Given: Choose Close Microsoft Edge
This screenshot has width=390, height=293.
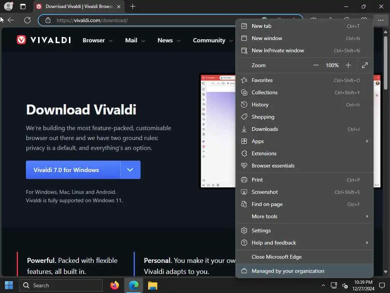Looking at the screenshot, I should coord(305,257).
